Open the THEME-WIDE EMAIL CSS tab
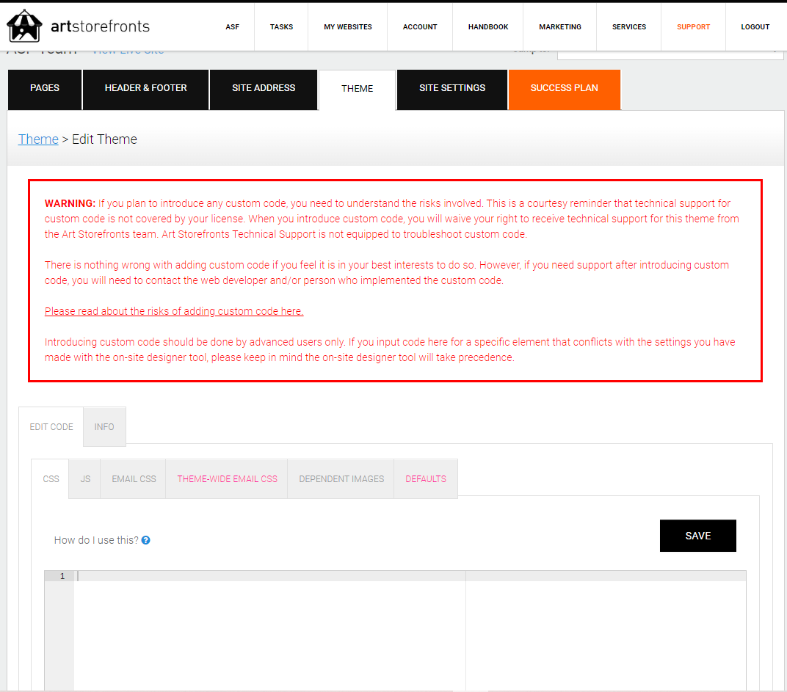787x692 pixels. point(225,478)
